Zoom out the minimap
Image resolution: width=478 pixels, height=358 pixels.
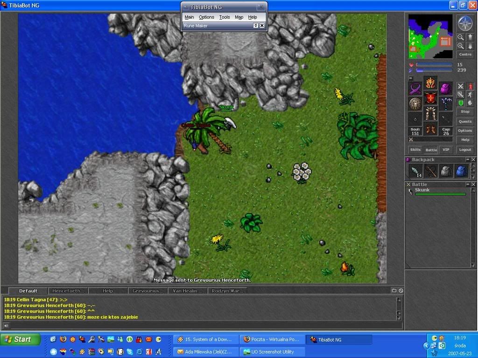click(460, 37)
